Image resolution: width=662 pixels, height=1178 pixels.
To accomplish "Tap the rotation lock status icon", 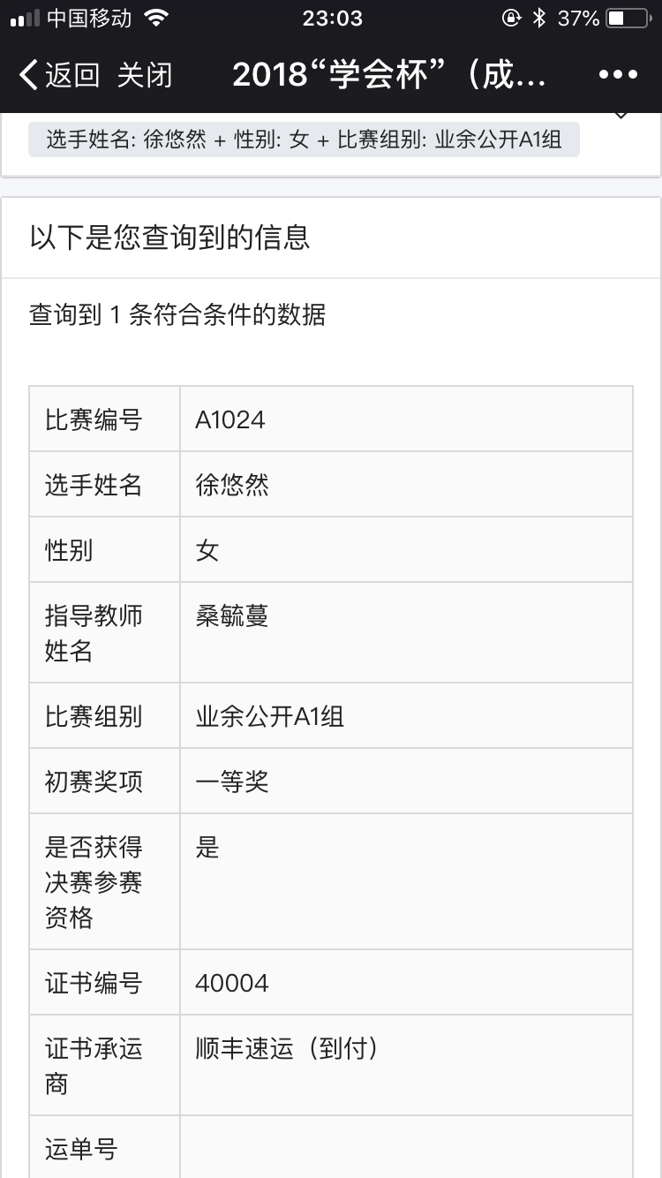I will pos(511,18).
